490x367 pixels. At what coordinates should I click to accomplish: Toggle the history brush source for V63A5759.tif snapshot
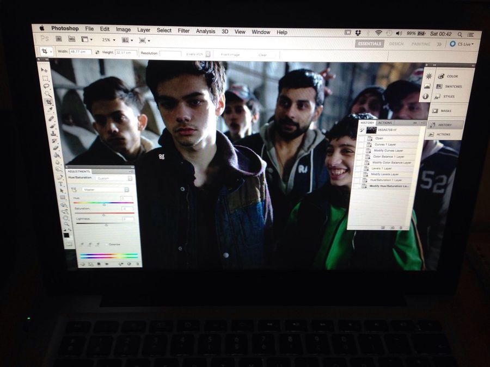click(x=362, y=130)
